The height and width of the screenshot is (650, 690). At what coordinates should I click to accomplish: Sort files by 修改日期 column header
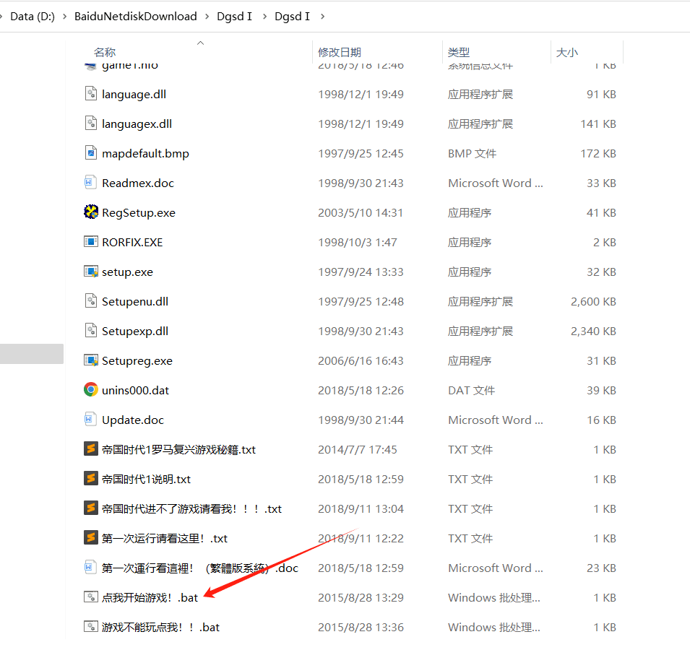click(x=340, y=52)
